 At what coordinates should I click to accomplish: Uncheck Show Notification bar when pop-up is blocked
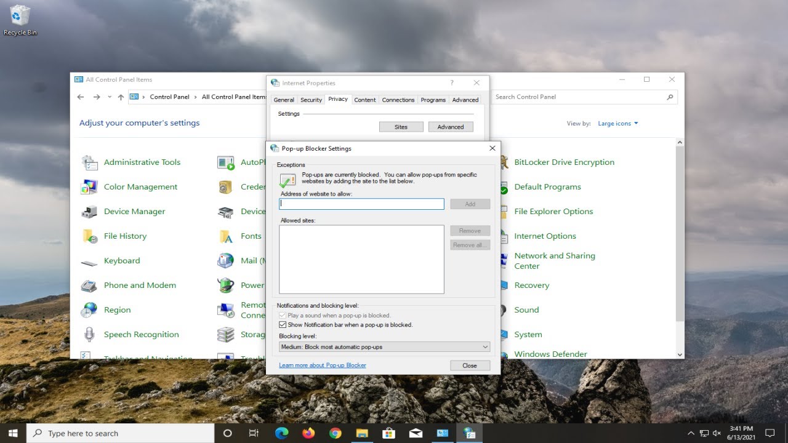point(283,325)
